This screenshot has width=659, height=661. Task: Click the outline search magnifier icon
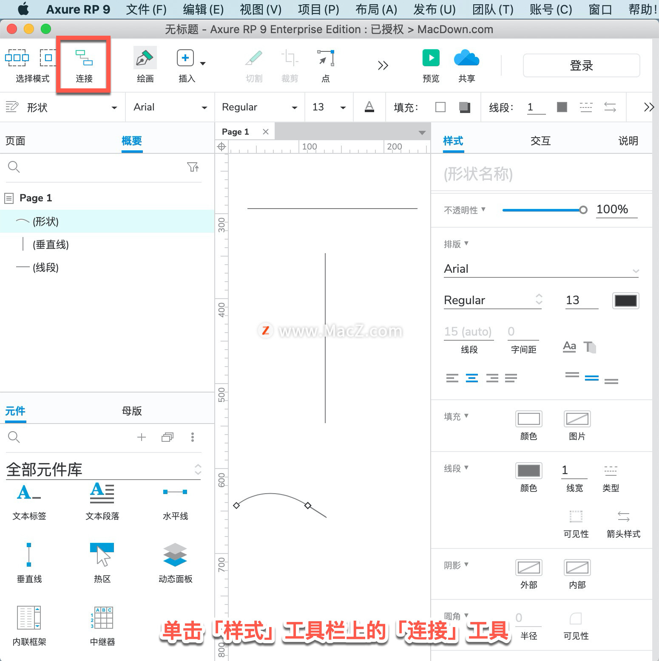coord(14,167)
